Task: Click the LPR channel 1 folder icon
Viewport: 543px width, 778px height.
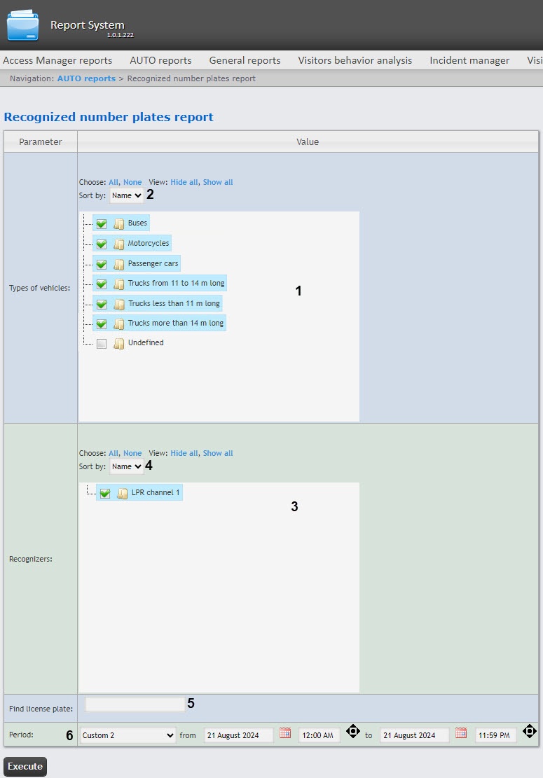Action: [x=123, y=493]
